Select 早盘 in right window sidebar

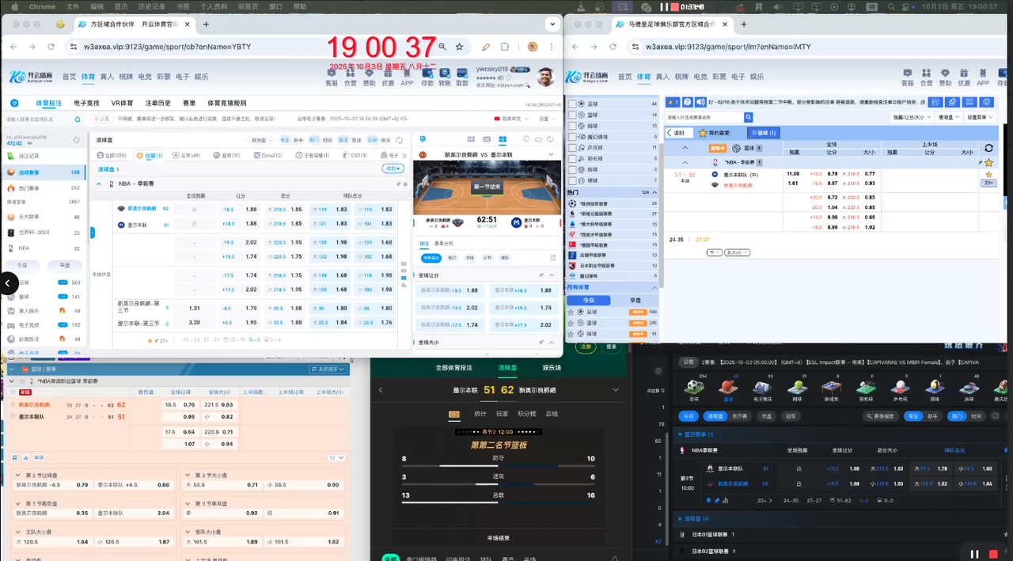point(635,300)
